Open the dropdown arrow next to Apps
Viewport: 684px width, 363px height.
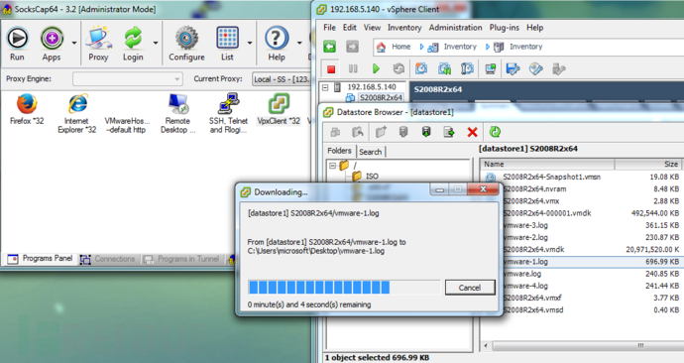click(73, 43)
